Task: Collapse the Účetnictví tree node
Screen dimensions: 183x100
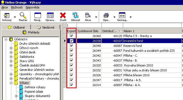Action: coord(6,39)
